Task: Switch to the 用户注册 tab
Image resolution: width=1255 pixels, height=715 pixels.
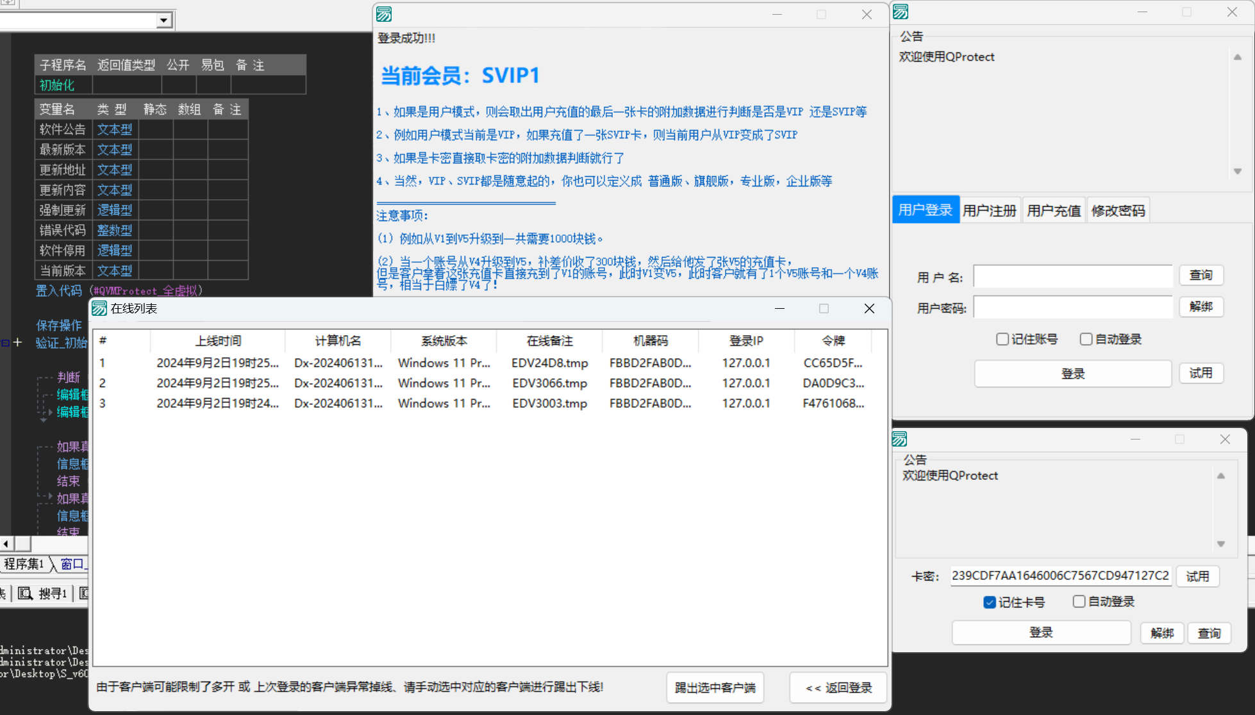Action: point(990,210)
